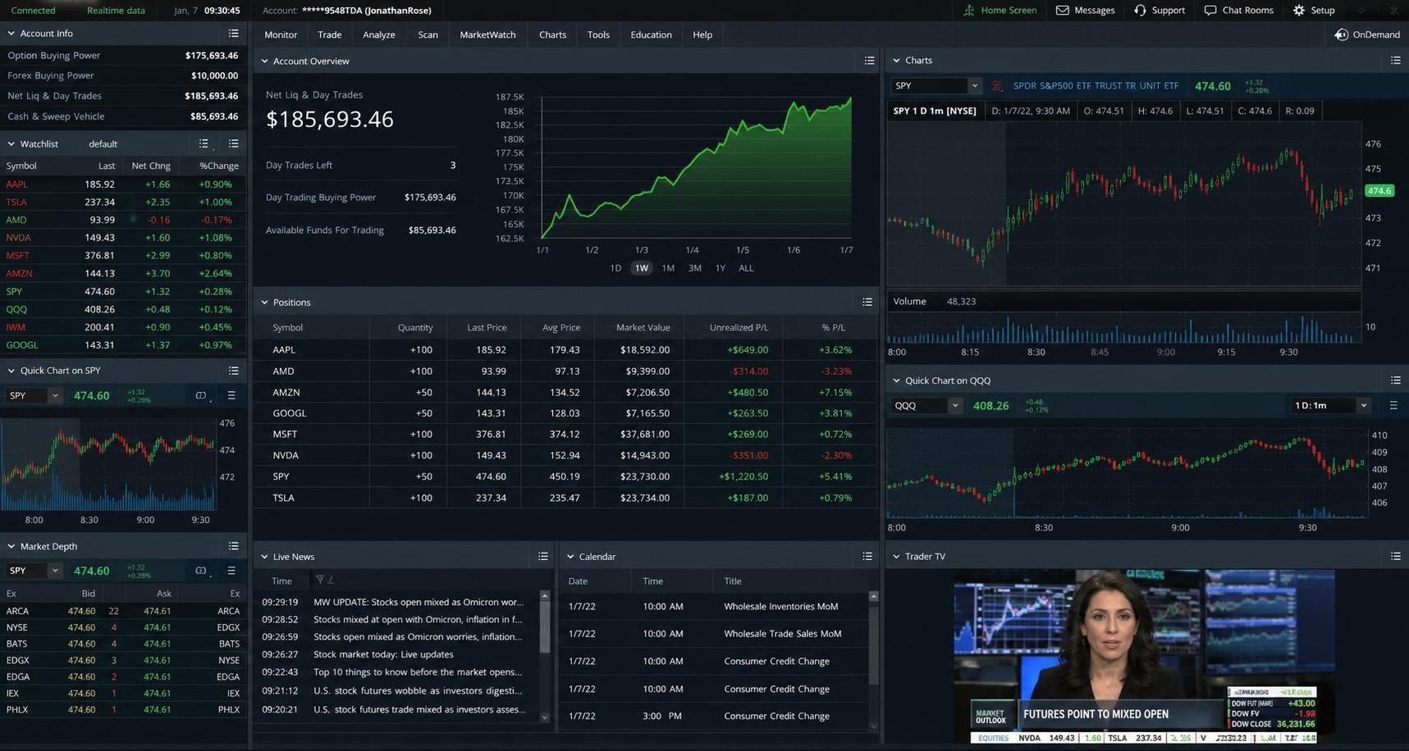Select 1M range on account chart
Viewport: 1409px width, 751px height.
pos(668,268)
